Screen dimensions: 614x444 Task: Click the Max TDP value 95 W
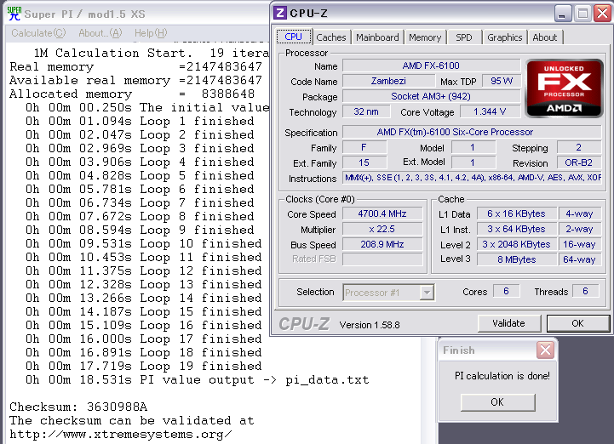click(502, 81)
